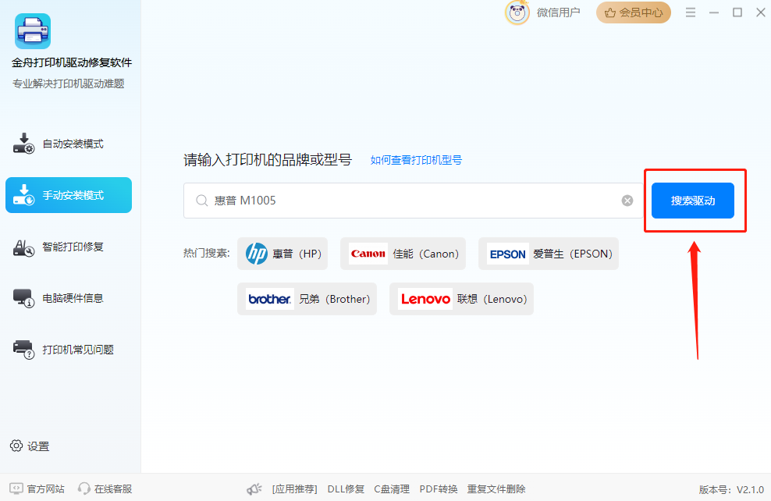Minimize the application window

(714, 12)
